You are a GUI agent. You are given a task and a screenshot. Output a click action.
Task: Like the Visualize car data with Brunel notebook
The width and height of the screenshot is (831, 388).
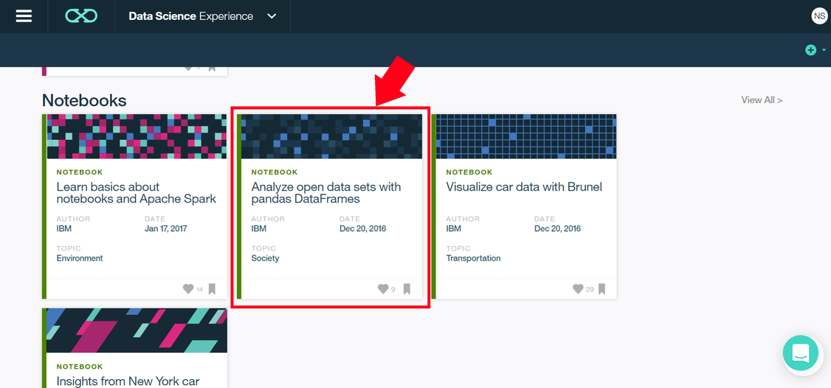coord(578,289)
